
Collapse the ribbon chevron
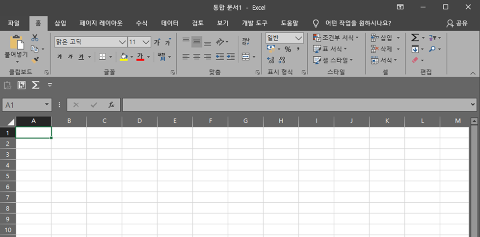point(473,73)
